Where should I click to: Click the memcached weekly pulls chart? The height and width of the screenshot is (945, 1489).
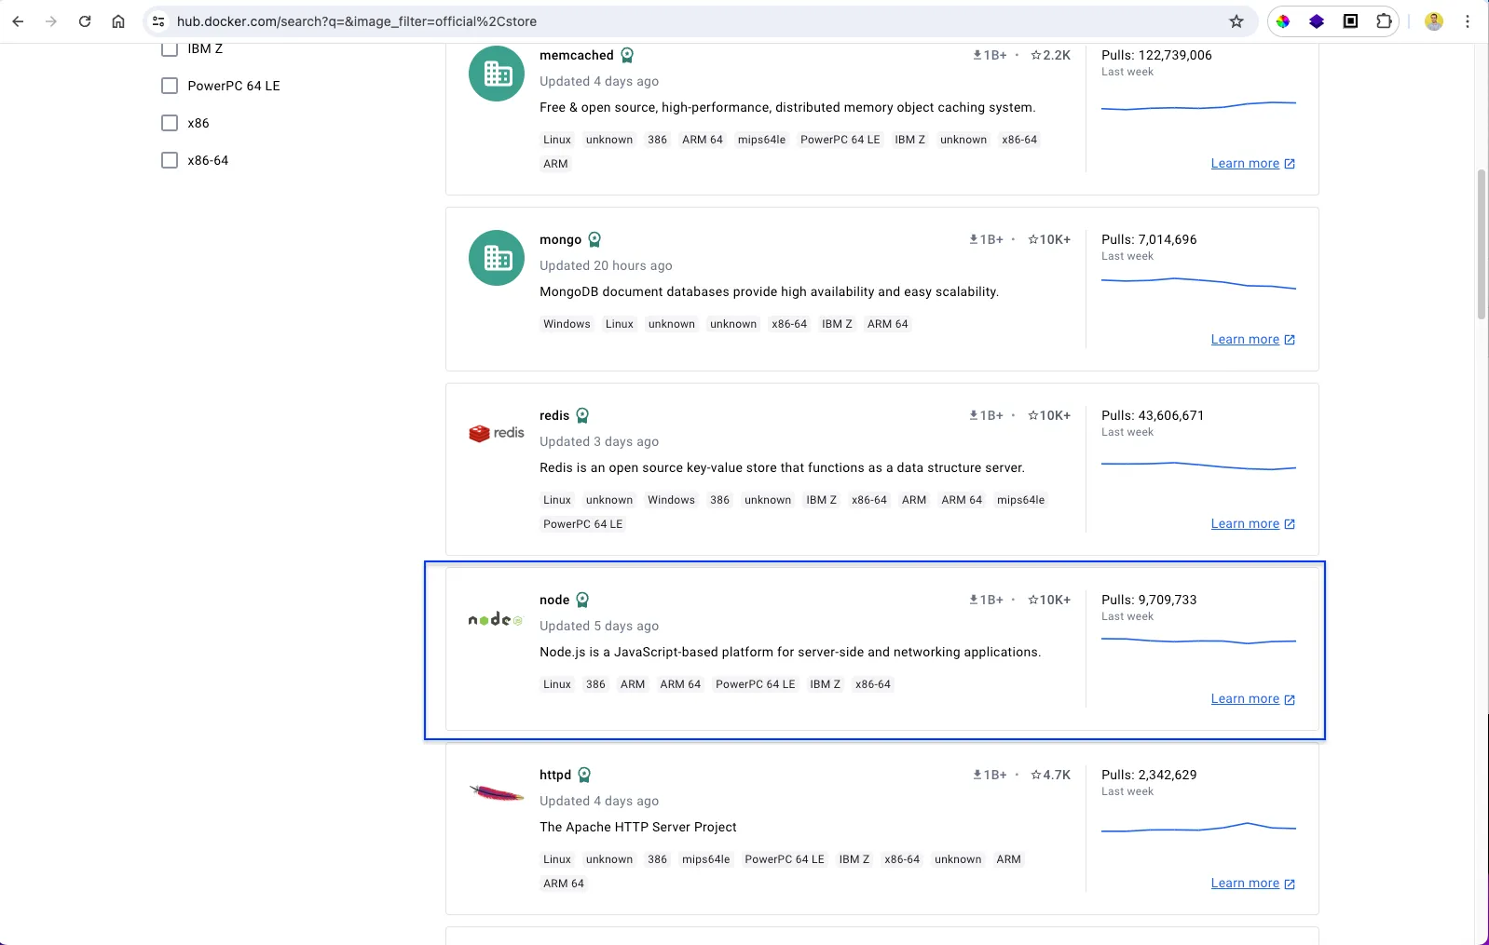point(1198,106)
